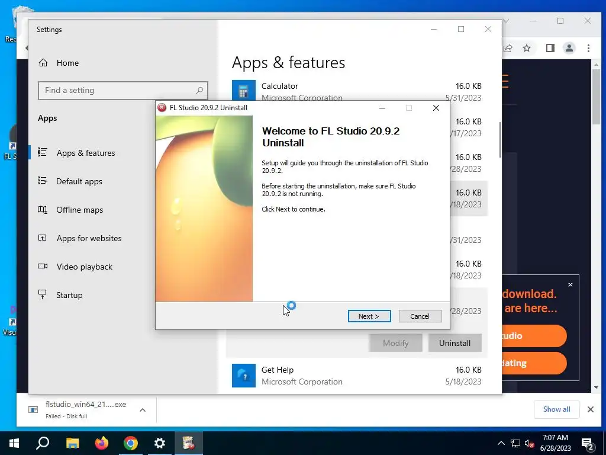This screenshot has height=455, width=606.
Task: Expand options for flstudio_win64 download
Action: click(143, 410)
